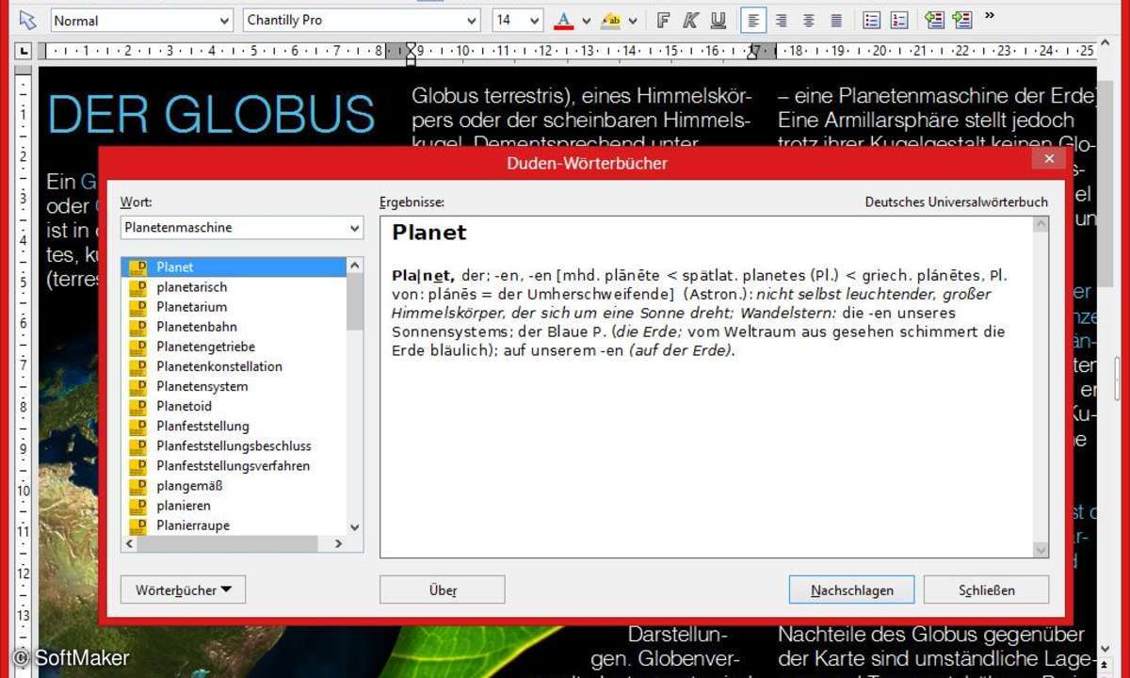Expand the font color arrow
Image resolution: width=1130 pixels, height=678 pixels.
click(x=586, y=21)
